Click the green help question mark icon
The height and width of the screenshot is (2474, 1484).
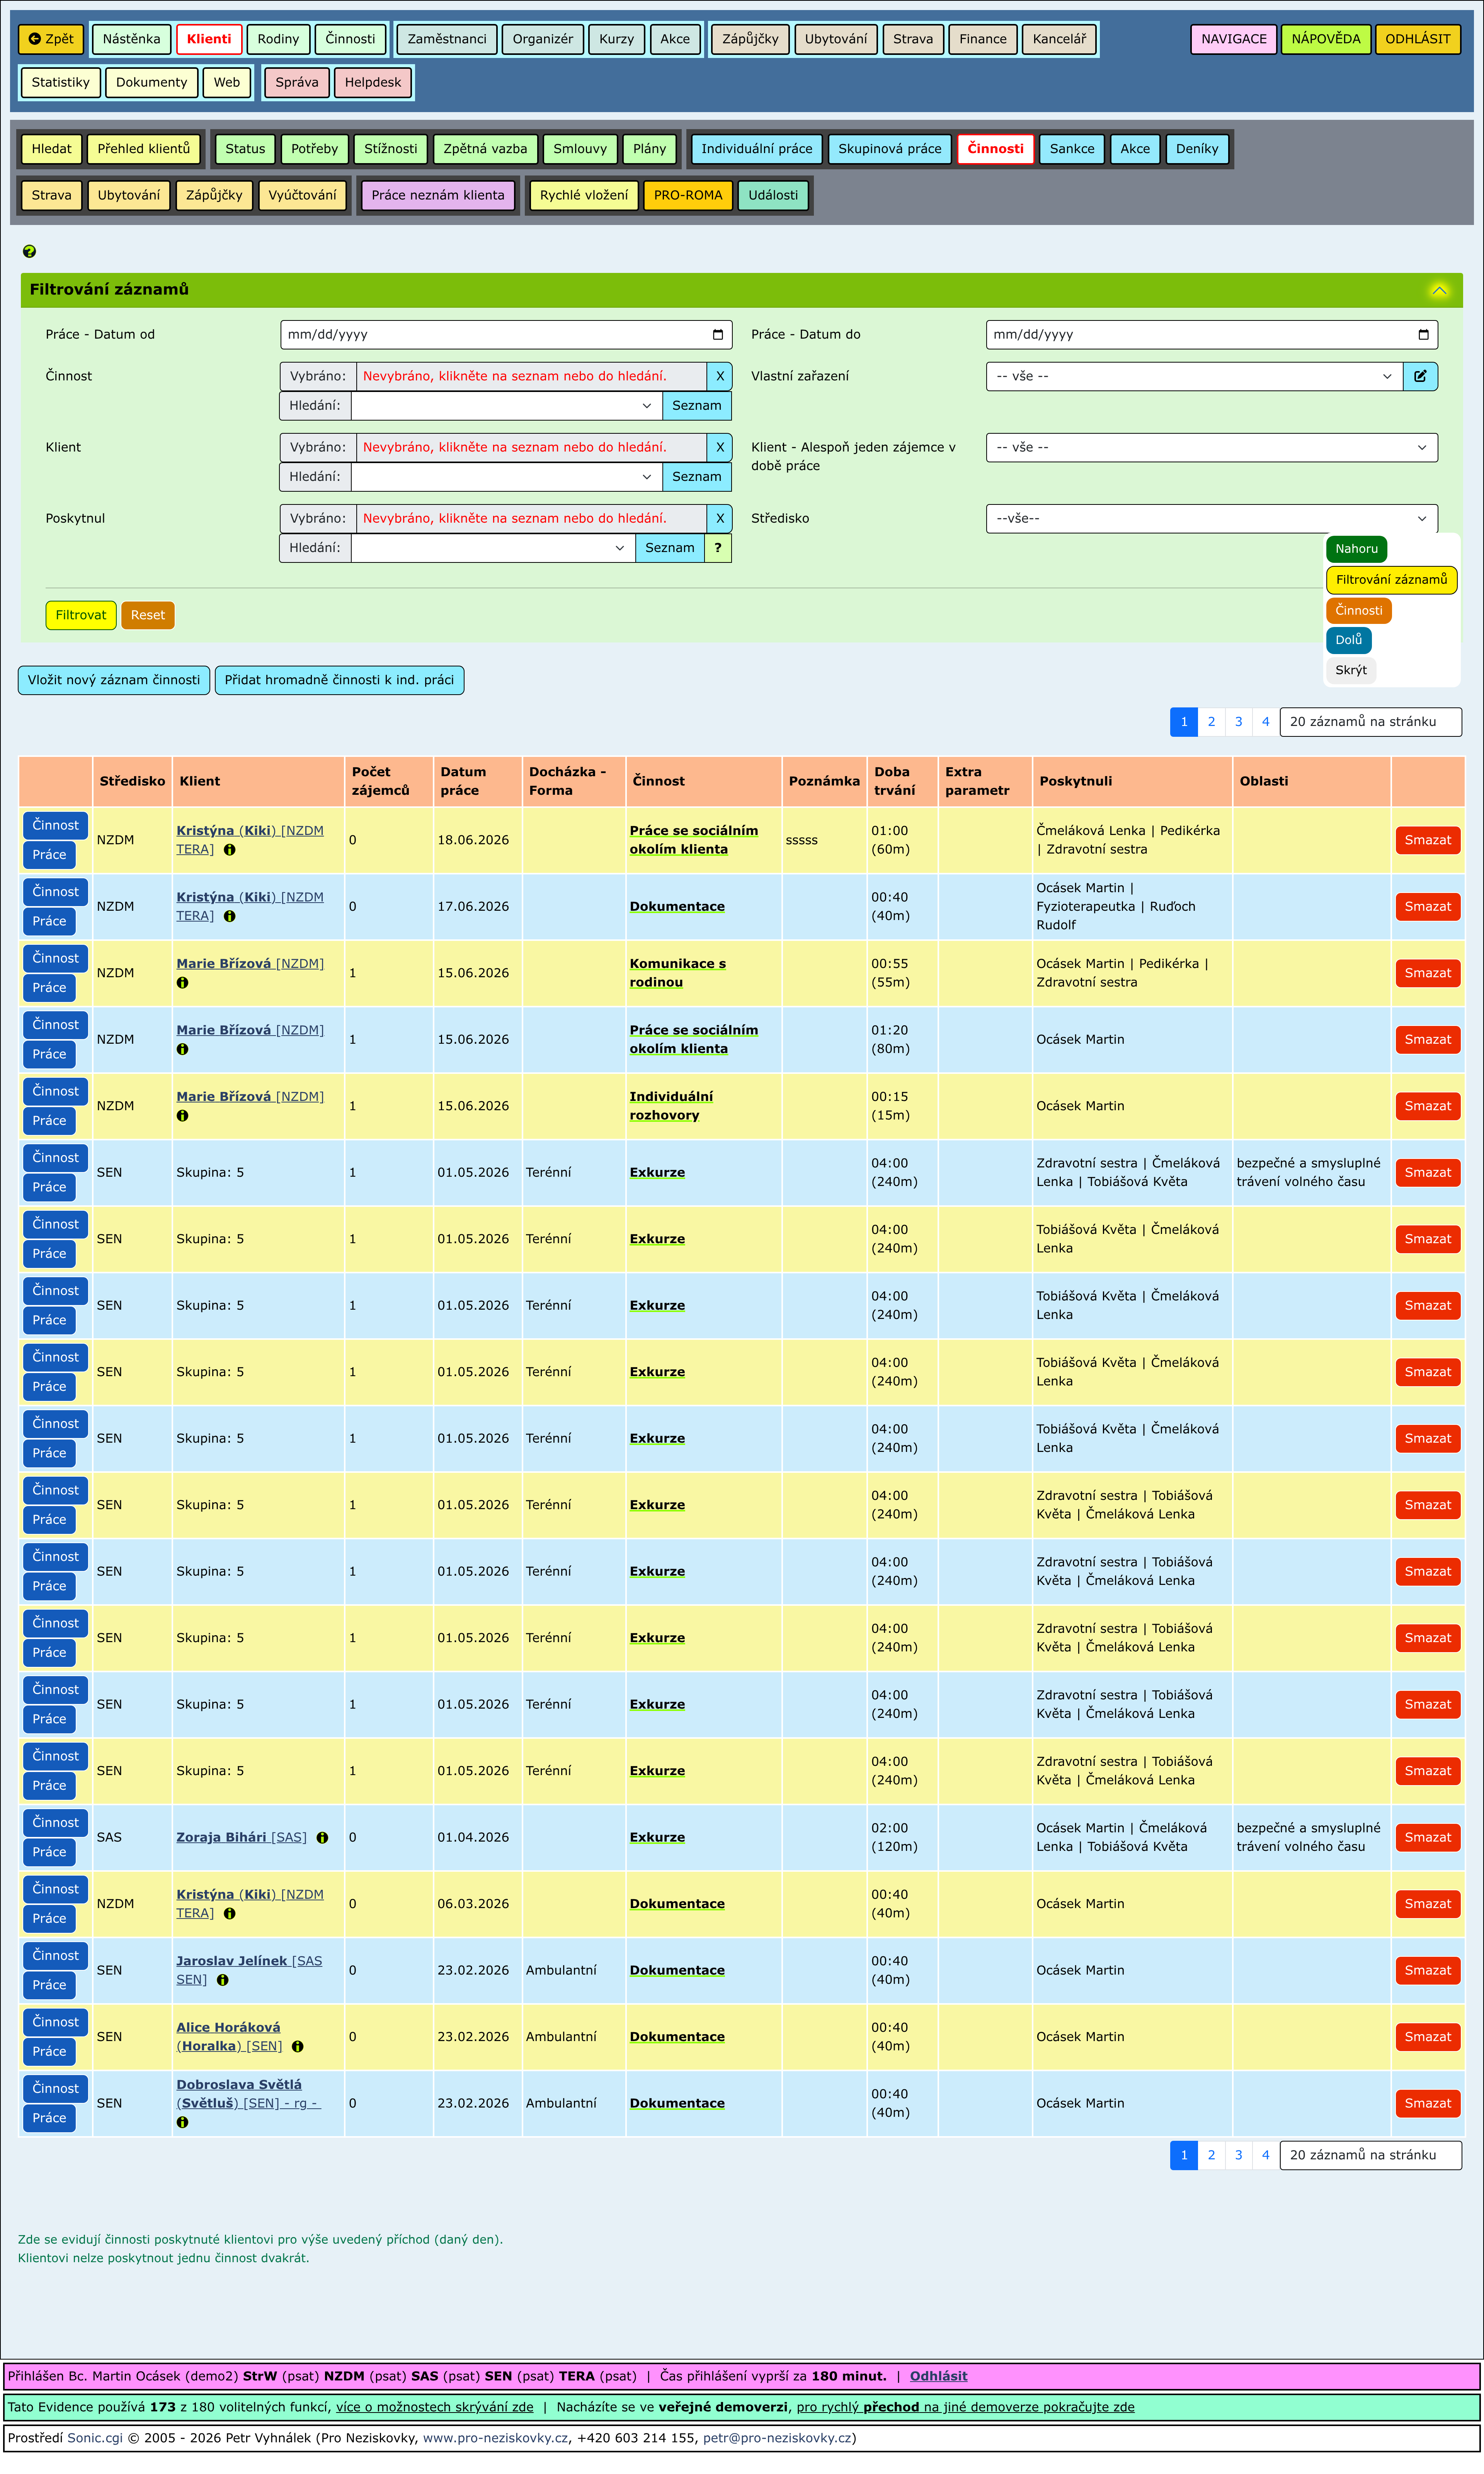tap(29, 251)
